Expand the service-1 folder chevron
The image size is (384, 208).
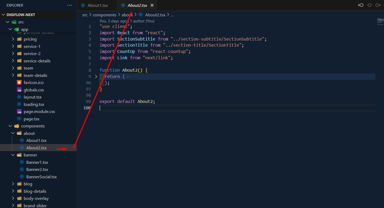click(13, 46)
